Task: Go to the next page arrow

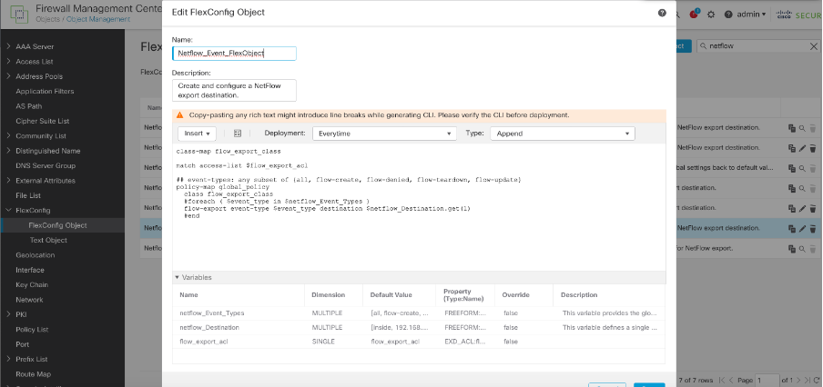Action: pyautogui.click(x=798, y=380)
